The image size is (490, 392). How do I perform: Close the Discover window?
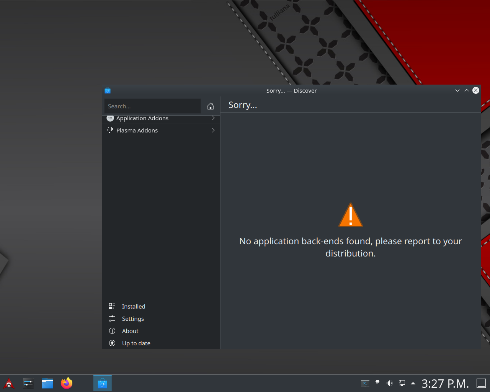(476, 90)
